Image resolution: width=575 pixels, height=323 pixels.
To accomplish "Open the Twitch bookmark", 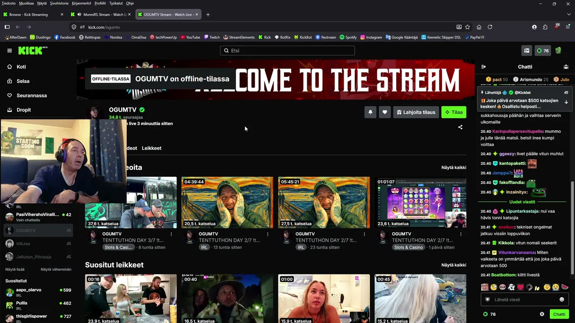I will (212, 37).
